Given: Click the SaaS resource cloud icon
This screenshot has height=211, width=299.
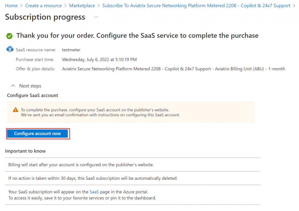Looking at the screenshot, I should coord(10,49).
